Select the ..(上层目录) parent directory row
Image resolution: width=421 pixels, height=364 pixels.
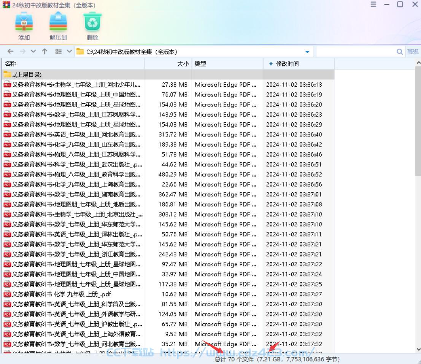168,74
